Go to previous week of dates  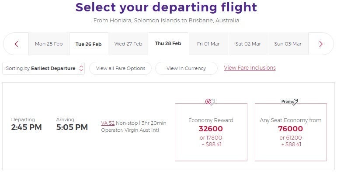point(16,44)
